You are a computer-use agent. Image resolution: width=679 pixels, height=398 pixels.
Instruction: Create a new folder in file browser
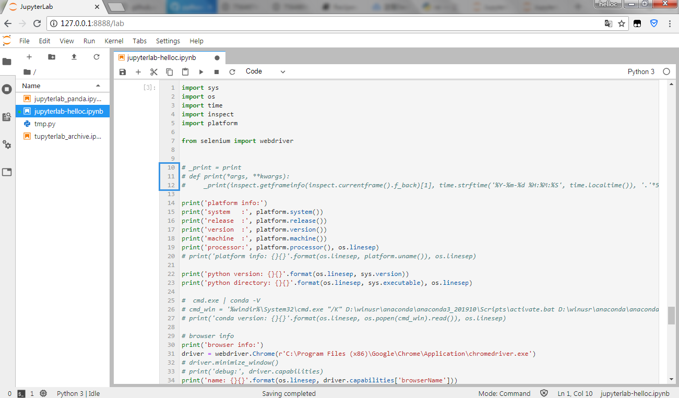52,57
